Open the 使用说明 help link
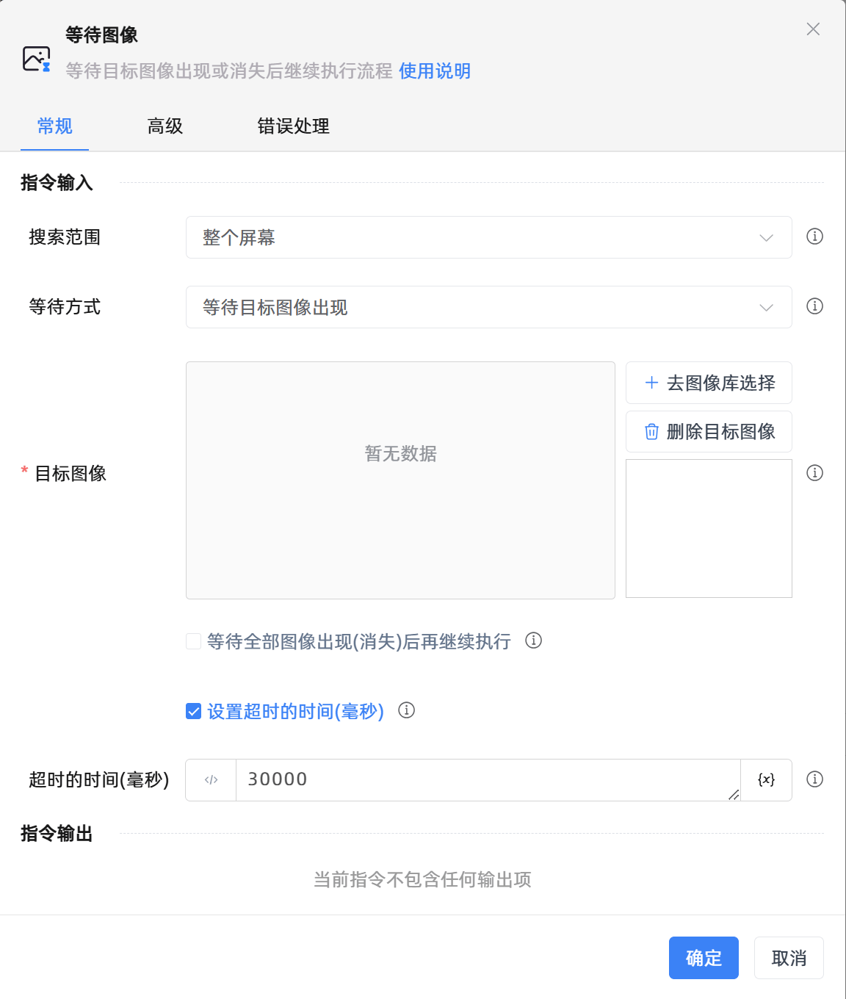This screenshot has width=846, height=999. pyautogui.click(x=434, y=71)
